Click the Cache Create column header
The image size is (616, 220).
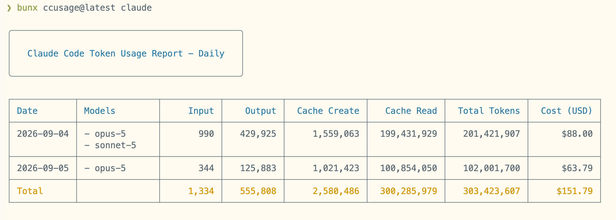pos(328,111)
